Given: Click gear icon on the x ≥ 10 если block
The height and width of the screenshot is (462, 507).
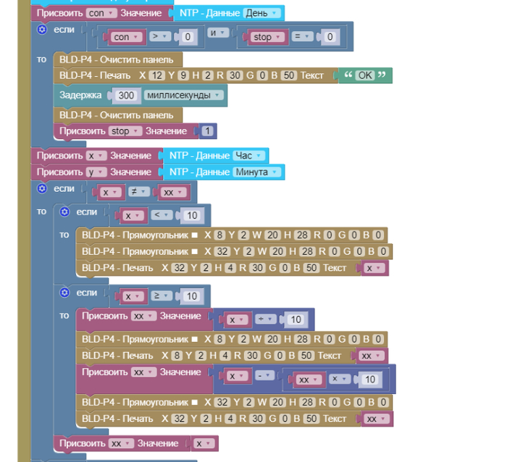Looking at the screenshot, I should tap(64, 293).
